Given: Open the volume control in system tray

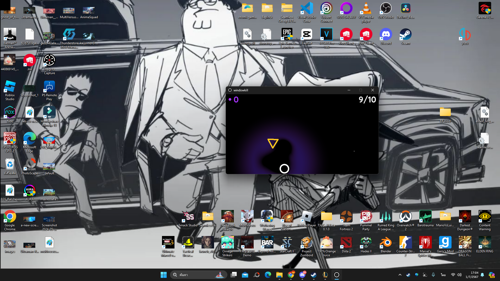Looking at the screenshot, I should (459, 275).
